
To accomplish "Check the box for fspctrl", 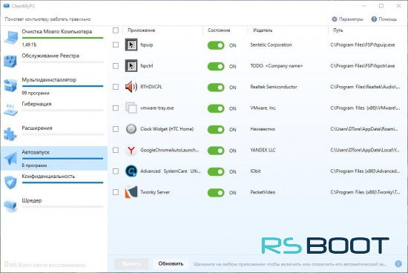I will click(116, 66).
